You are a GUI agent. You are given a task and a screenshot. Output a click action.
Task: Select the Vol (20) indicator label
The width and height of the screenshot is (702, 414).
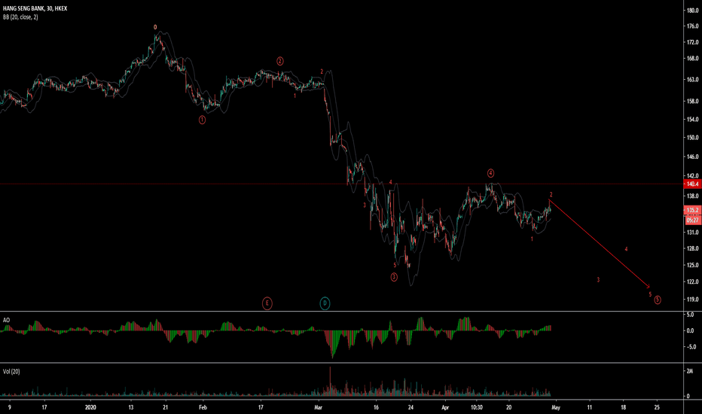tap(11, 372)
